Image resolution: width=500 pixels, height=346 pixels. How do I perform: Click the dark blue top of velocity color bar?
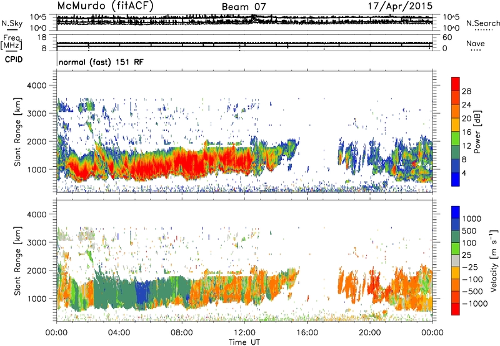pyautogui.click(x=456, y=212)
